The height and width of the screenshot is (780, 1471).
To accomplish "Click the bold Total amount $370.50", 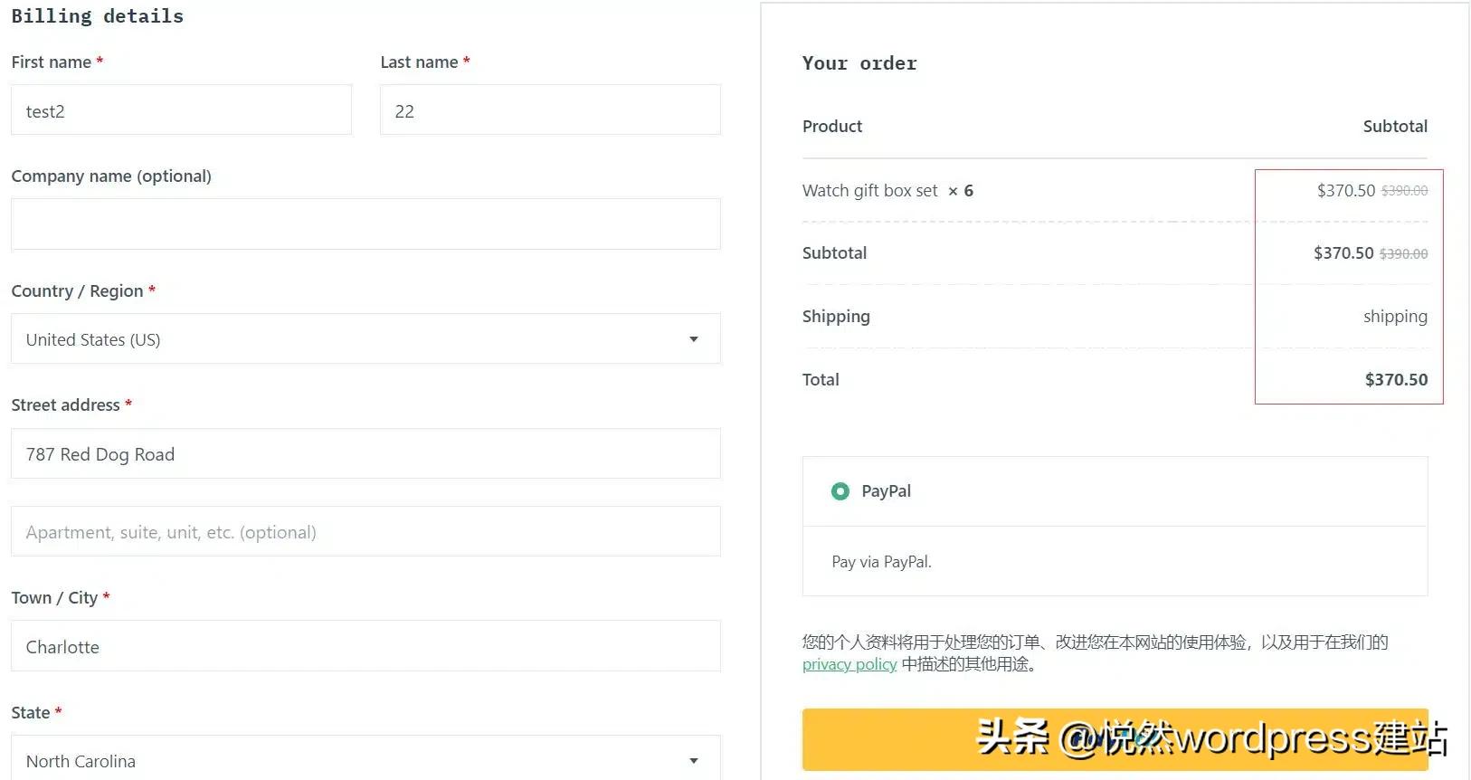I will coord(1396,380).
